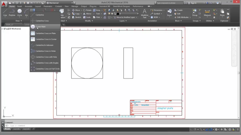This screenshot has height=135, width=241.
Task: Open the Dimension tool dropdown arrow
Action: pyautogui.click(x=164, y=10)
